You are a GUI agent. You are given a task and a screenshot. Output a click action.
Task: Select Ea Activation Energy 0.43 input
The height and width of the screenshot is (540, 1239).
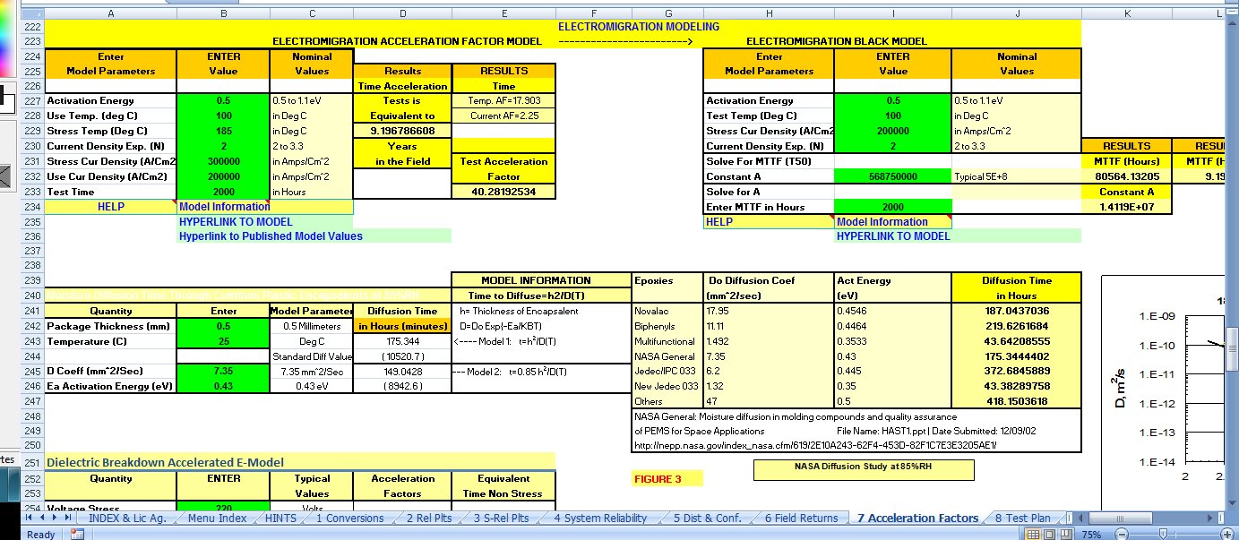click(x=223, y=386)
